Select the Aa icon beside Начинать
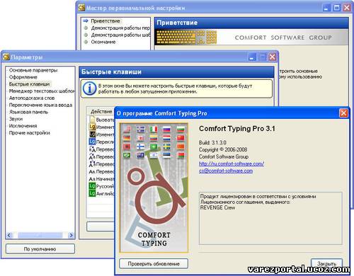 point(92,179)
